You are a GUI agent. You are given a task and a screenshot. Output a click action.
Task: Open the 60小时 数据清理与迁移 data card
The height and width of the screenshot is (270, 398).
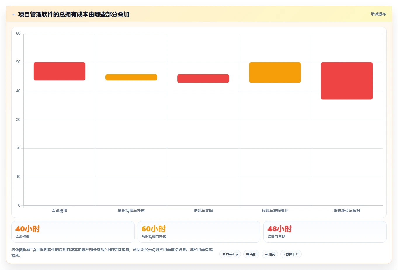(x=199, y=232)
